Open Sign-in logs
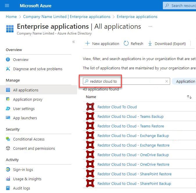The image size is (196, 193). (x=23, y=170)
